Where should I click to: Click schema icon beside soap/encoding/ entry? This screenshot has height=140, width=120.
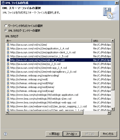pyautogui.click(x=8, y=75)
